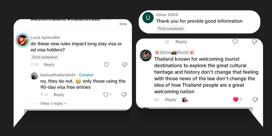
Task: Open Lucia Aphrodite's profile picture
Action: 23,41
